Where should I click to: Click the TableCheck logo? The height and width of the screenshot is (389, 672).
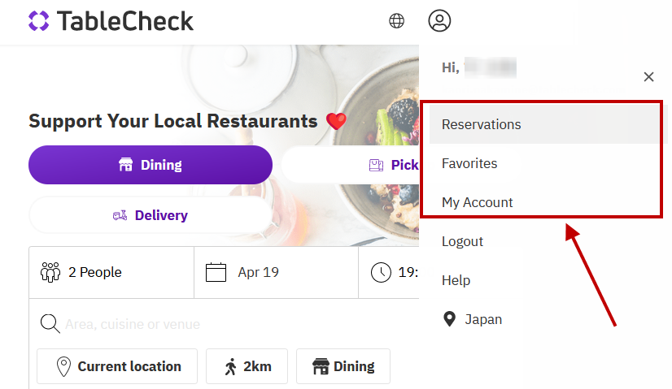click(x=111, y=21)
